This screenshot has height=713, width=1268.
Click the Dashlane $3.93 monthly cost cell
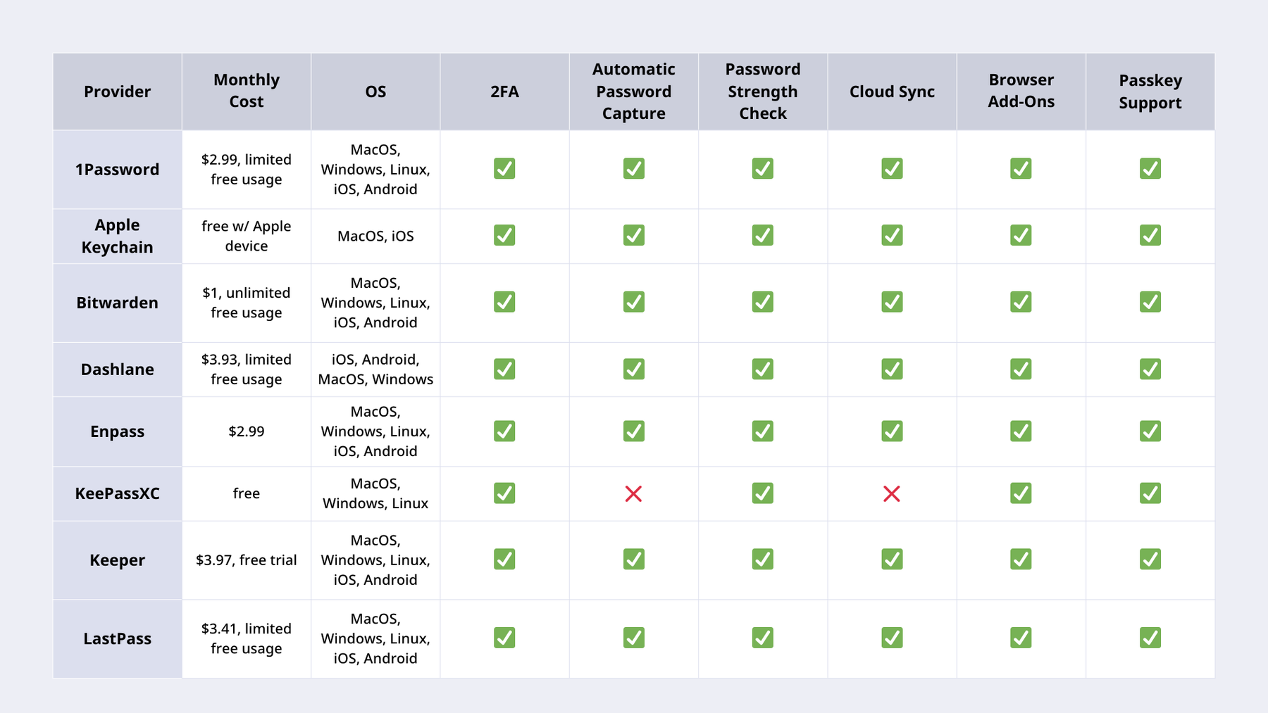(x=246, y=369)
